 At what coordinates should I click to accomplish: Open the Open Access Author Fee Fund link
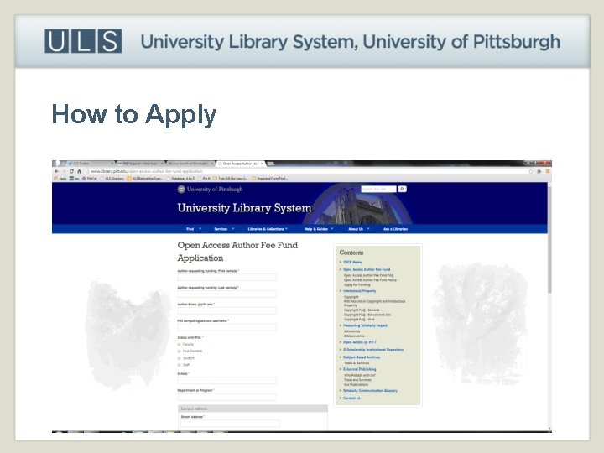click(367, 269)
